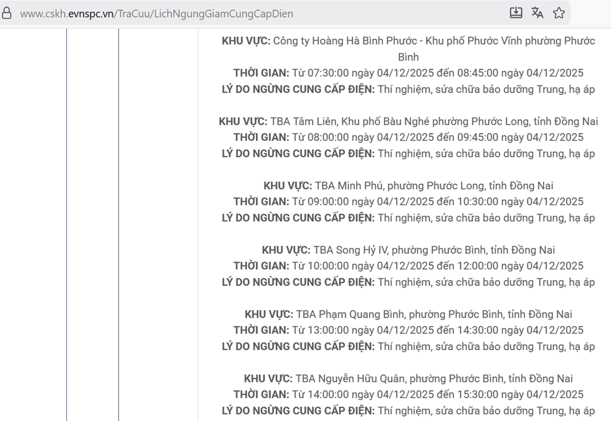This screenshot has height=421, width=611.
Task: Click the TBA Nguyễn Hữu Quân area entry
Action: tap(408, 379)
